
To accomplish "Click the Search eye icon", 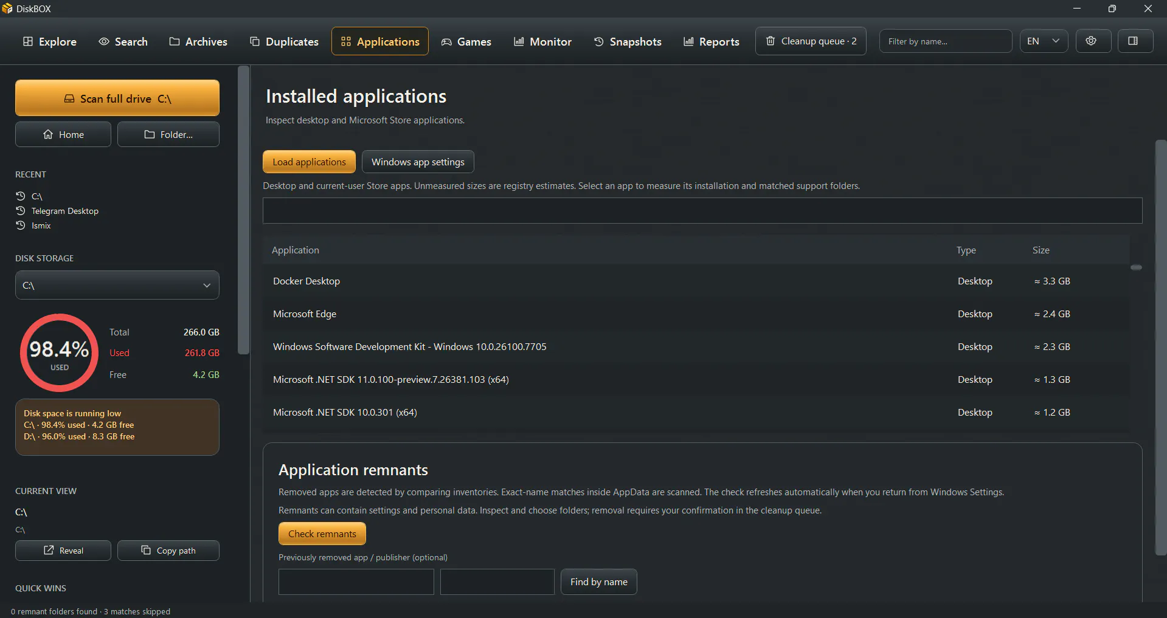I will point(104,41).
